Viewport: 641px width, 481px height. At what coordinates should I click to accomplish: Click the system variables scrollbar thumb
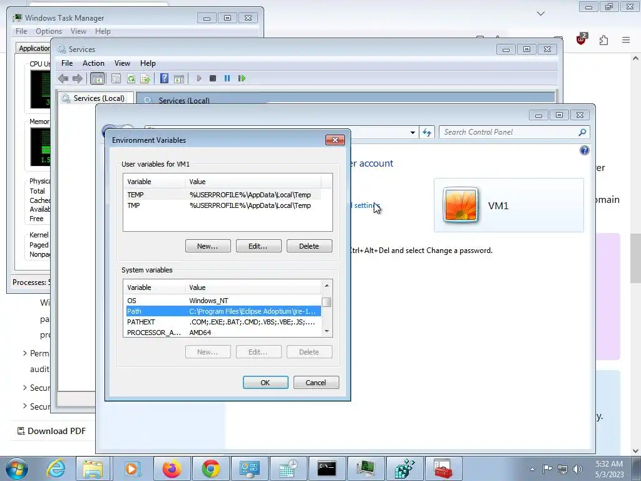(x=327, y=303)
